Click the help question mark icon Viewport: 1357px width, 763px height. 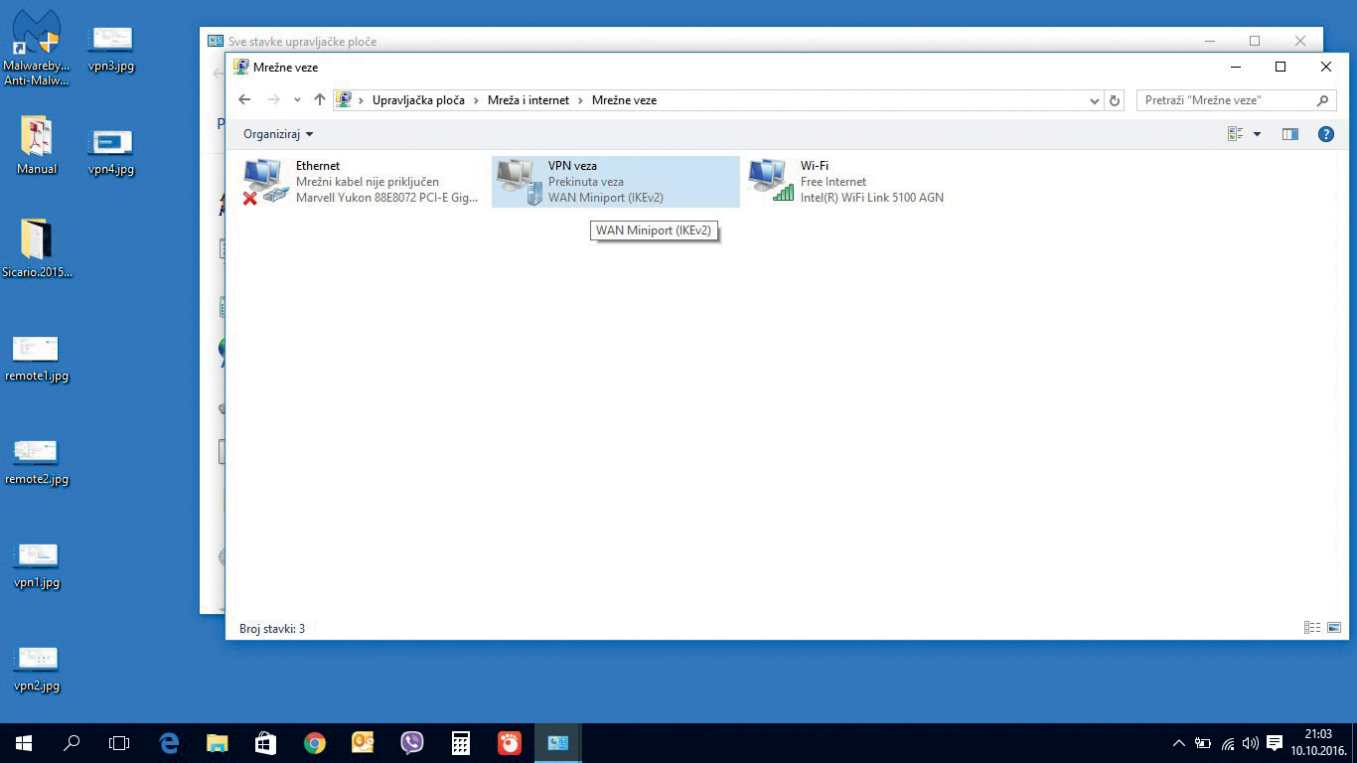[x=1325, y=134]
